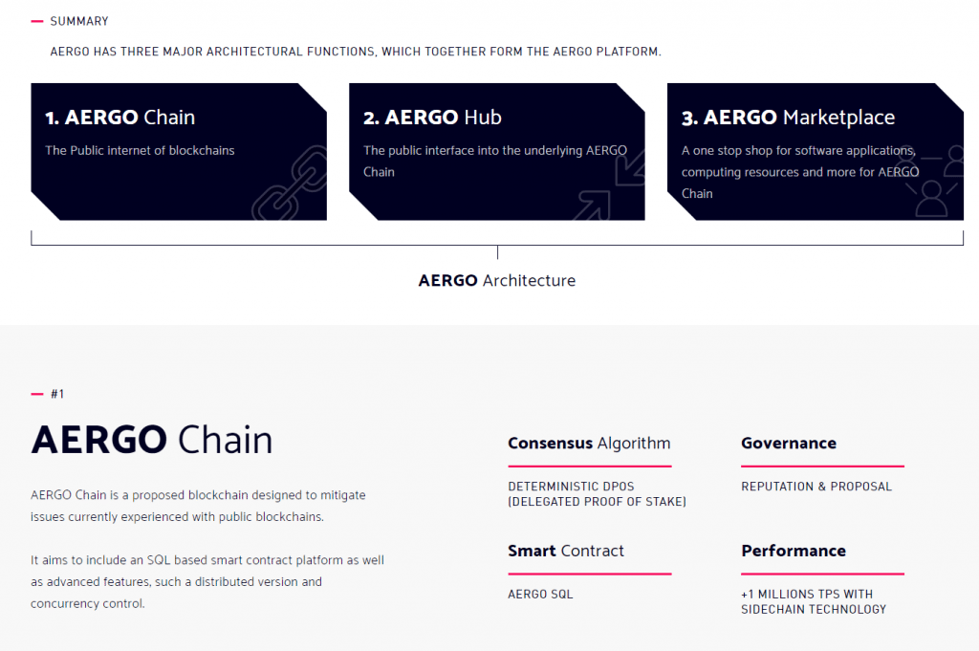Click the Smart Contract heading
Image resolution: width=979 pixels, height=651 pixels.
coord(566,551)
